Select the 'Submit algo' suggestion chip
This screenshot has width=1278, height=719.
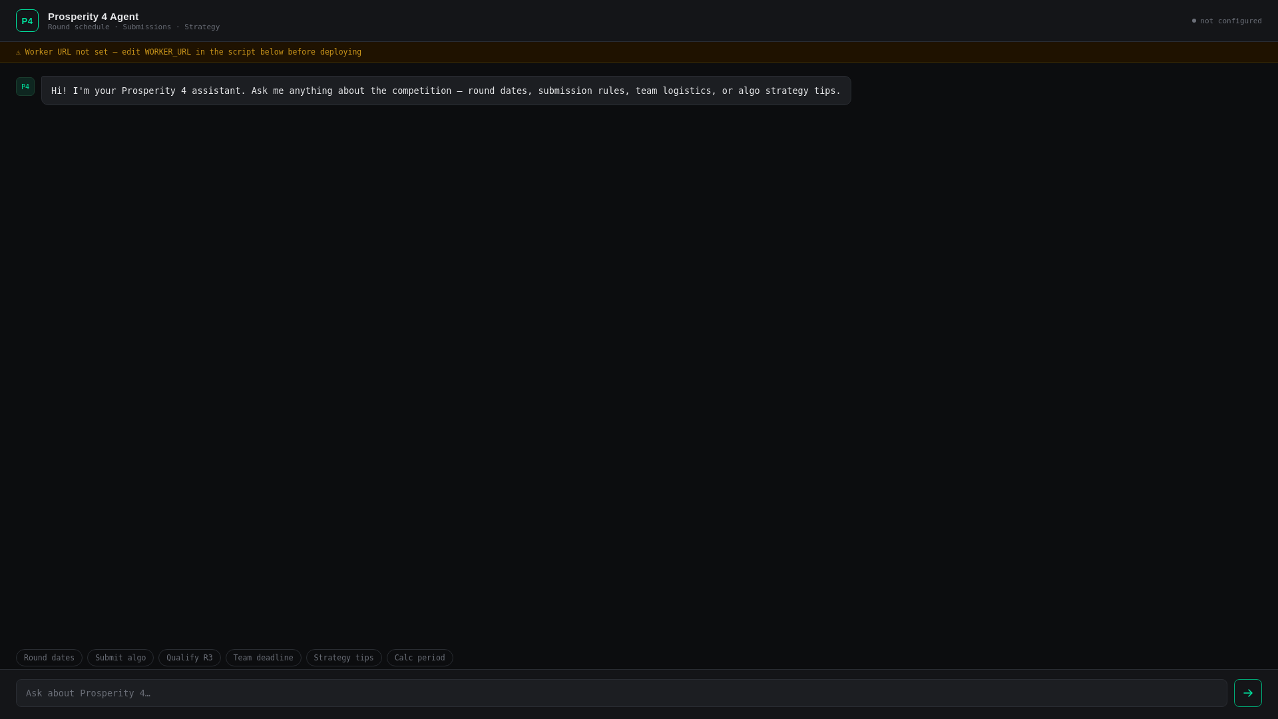tap(120, 658)
